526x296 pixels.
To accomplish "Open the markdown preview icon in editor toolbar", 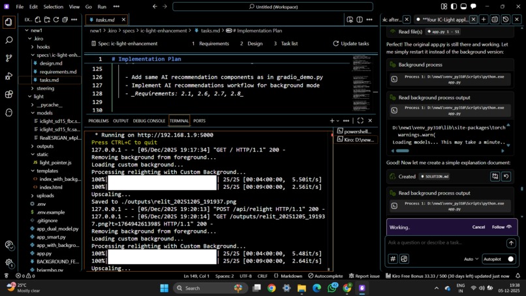I will click(350, 20).
